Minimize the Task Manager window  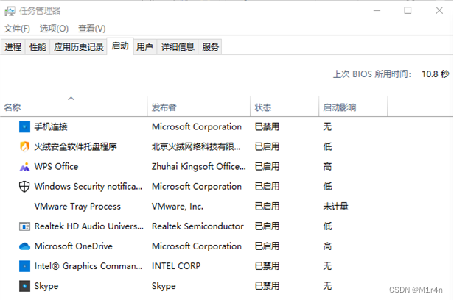click(x=377, y=11)
